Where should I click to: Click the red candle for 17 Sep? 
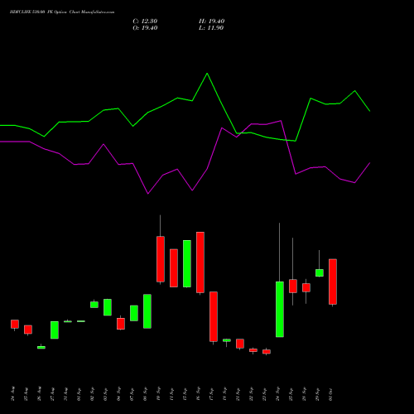tap(214, 316)
